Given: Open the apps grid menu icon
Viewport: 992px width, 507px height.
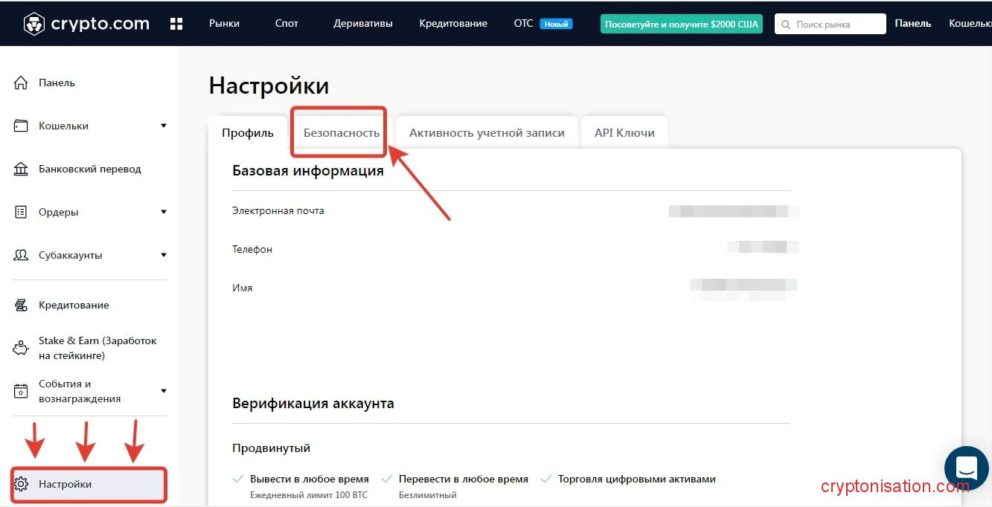Looking at the screenshot, I should pos(176,24).
